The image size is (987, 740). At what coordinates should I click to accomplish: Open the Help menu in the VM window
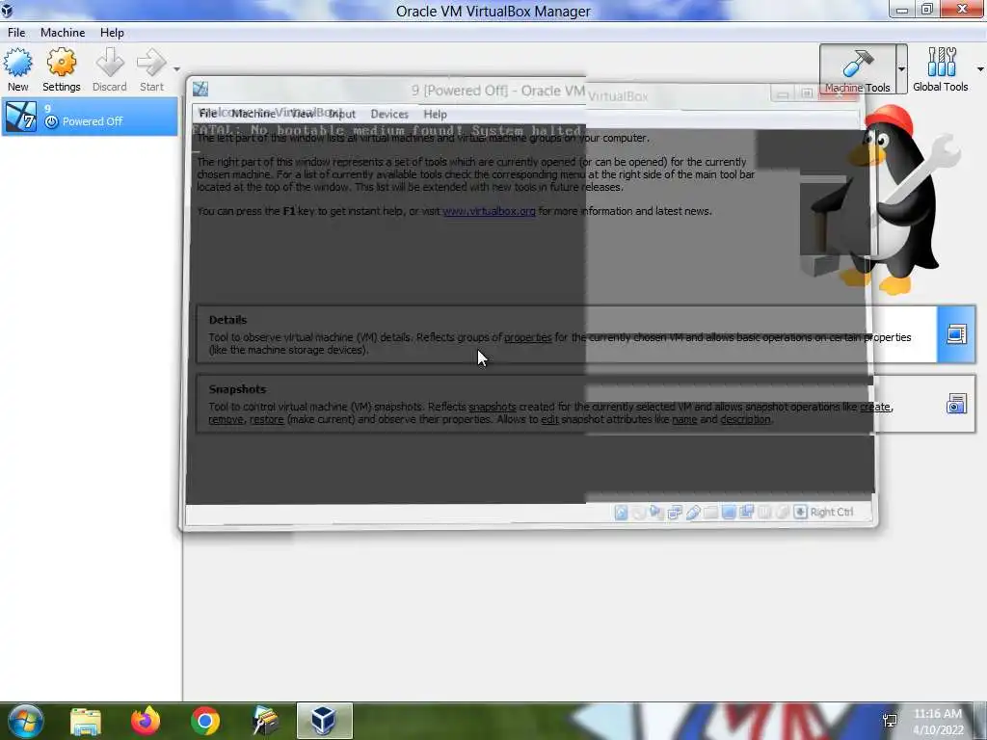435,114
